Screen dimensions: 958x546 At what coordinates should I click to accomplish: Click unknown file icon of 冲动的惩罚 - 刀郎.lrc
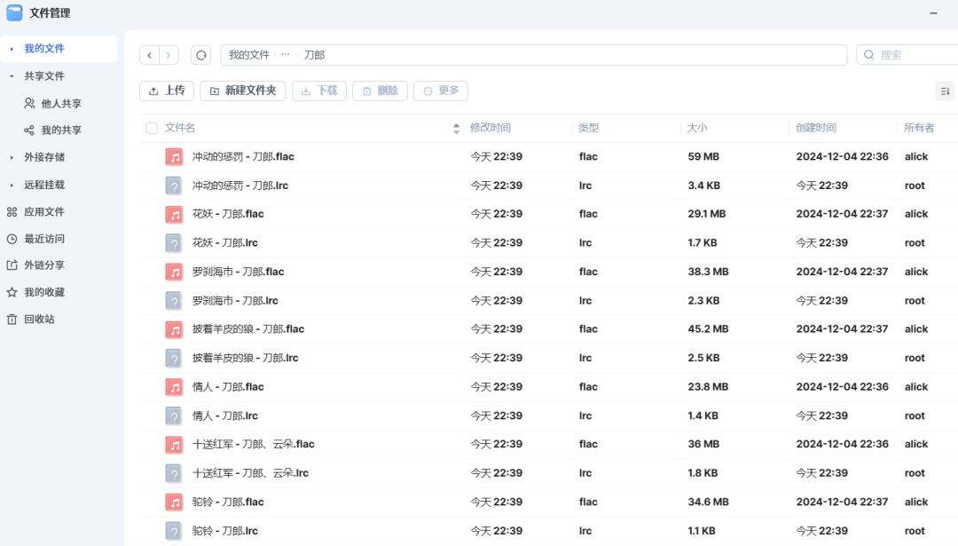174,186
